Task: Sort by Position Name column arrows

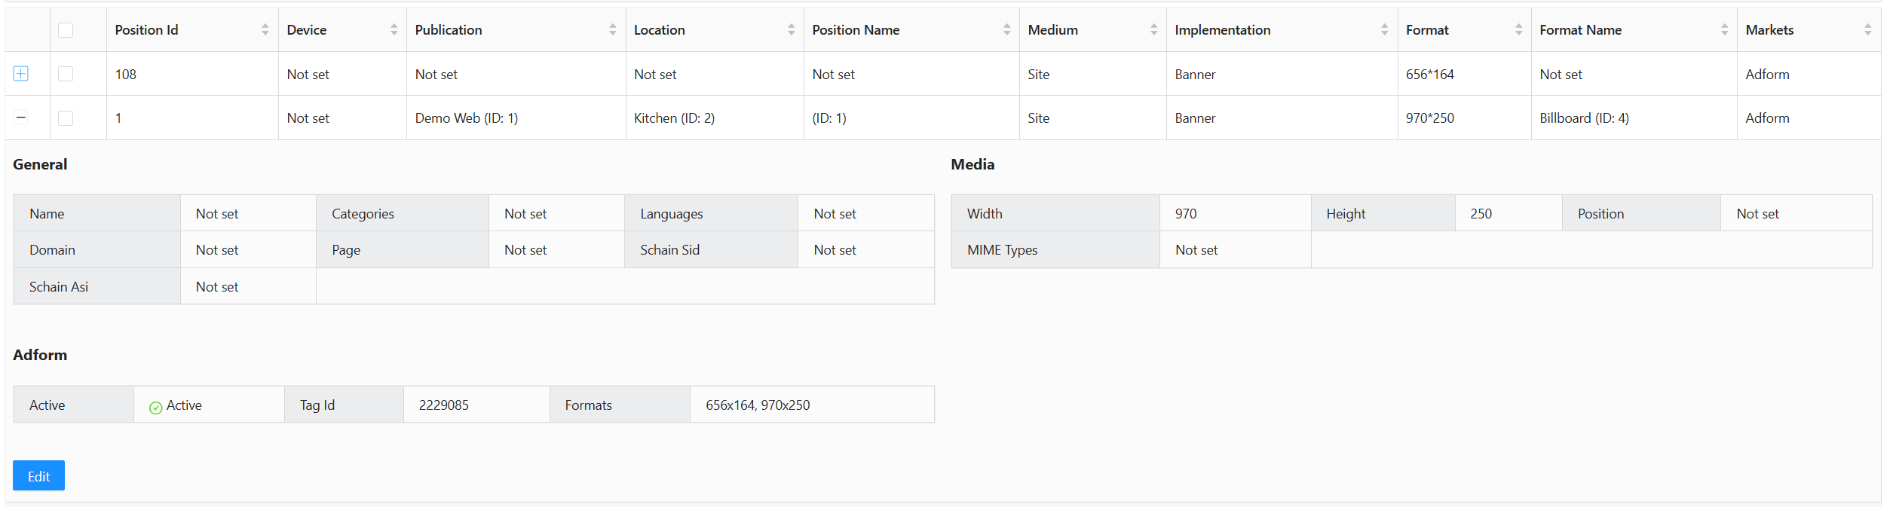Action: [1006, 30]
